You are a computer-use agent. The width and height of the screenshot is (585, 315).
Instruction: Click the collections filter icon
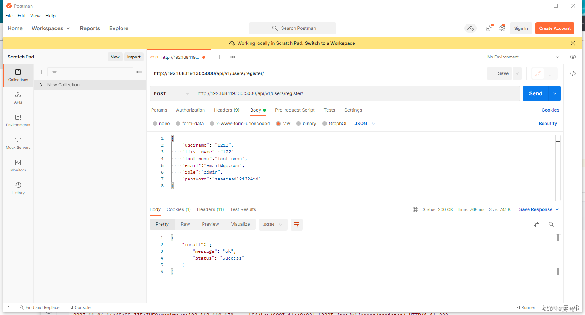pyautogui.click(x=54, y=72)
